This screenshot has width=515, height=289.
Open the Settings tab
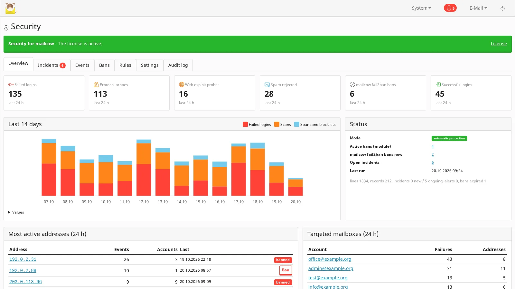(x=150, y=65)
